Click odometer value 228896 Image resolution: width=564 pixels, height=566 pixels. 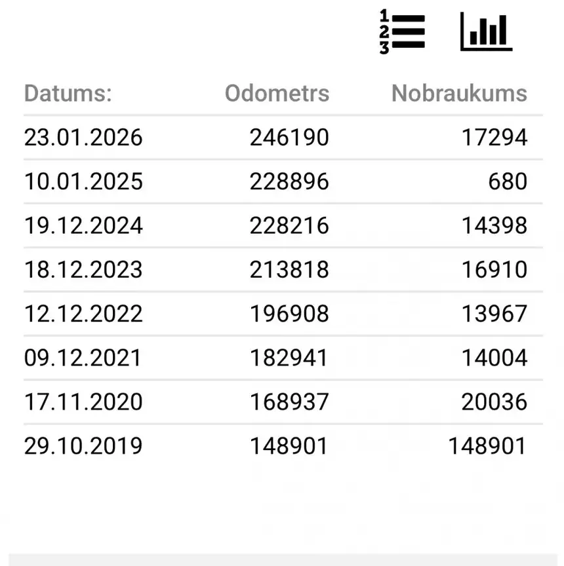pos(289,181)
